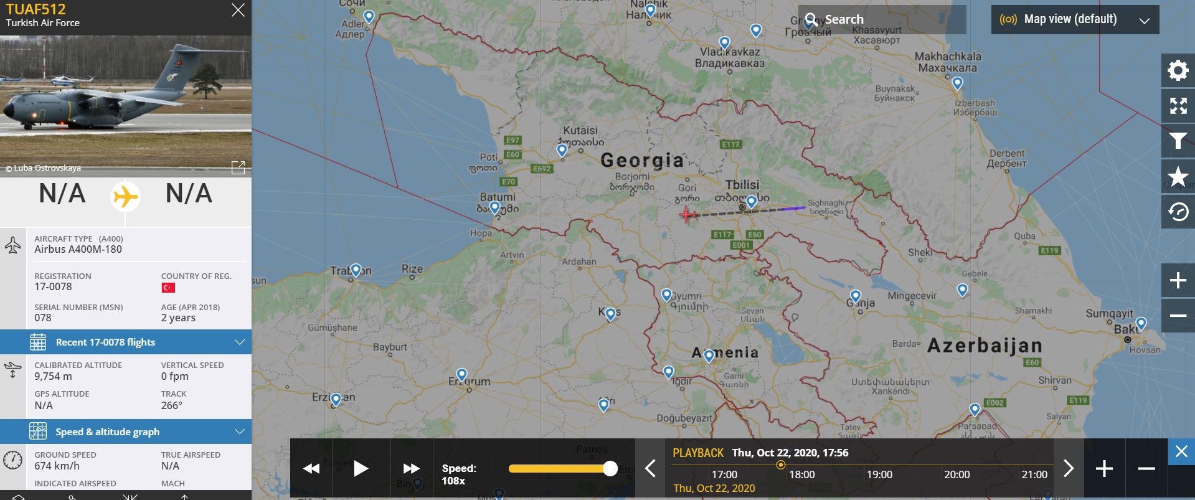The width and height of the screenshot is (1195, 500).
Task: Open the Speed & altitude graph section
Action: tap(126, 432)
